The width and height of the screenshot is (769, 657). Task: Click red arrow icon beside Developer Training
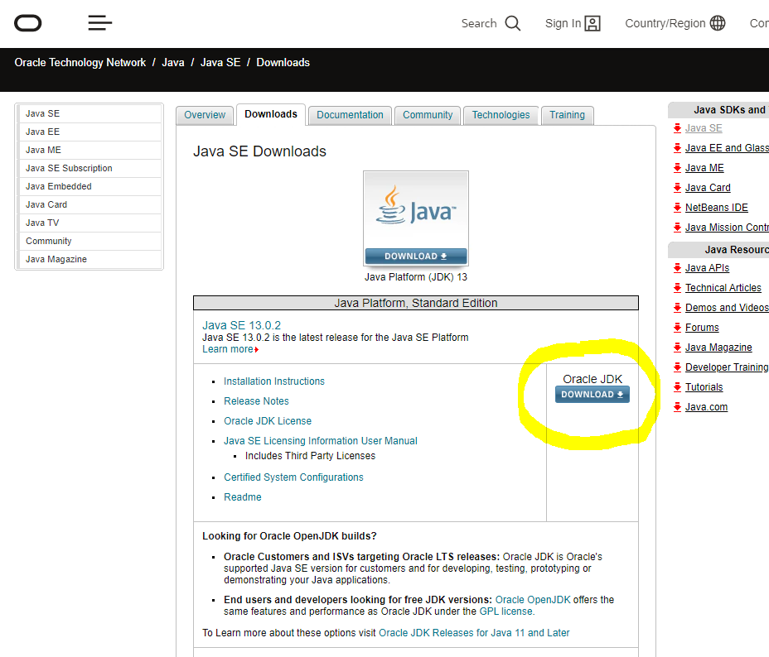677,367
